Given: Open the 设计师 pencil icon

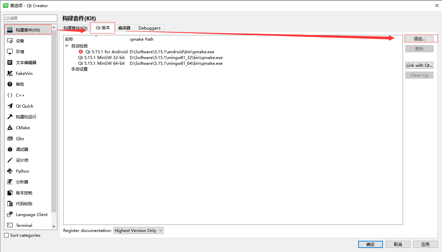Looking at the screenshot, I should point(10,160).
